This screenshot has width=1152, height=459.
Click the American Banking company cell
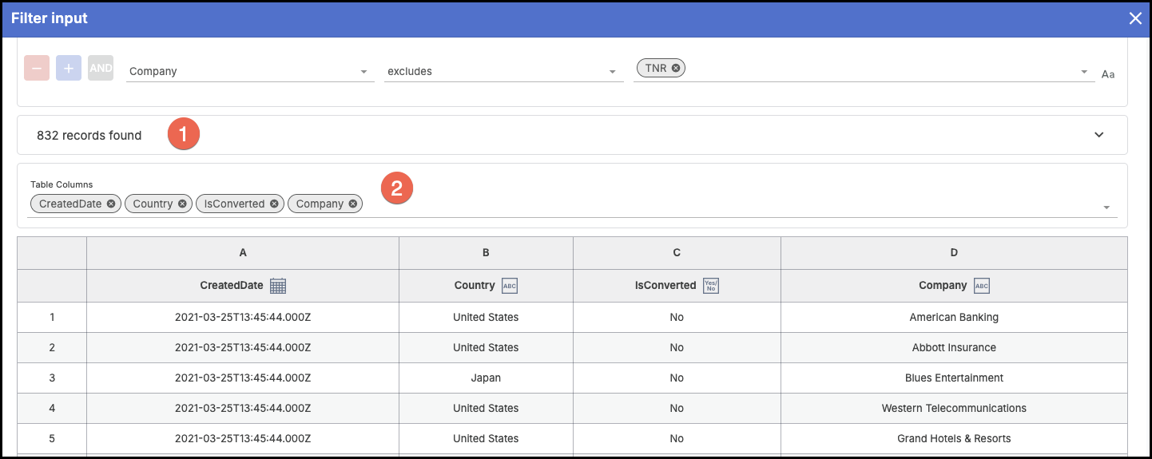tap(954, 317)
